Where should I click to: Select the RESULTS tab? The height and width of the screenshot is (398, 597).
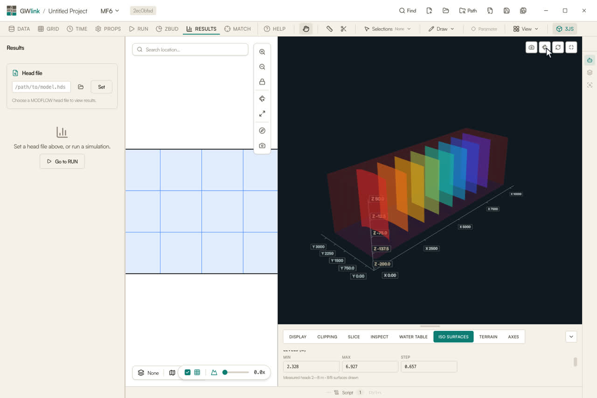pos(201,29)
